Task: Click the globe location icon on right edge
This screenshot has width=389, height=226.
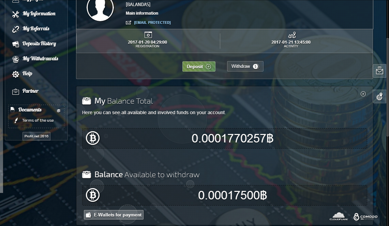Action: 379,97
